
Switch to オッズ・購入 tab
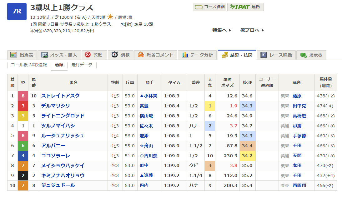(59, 55)
